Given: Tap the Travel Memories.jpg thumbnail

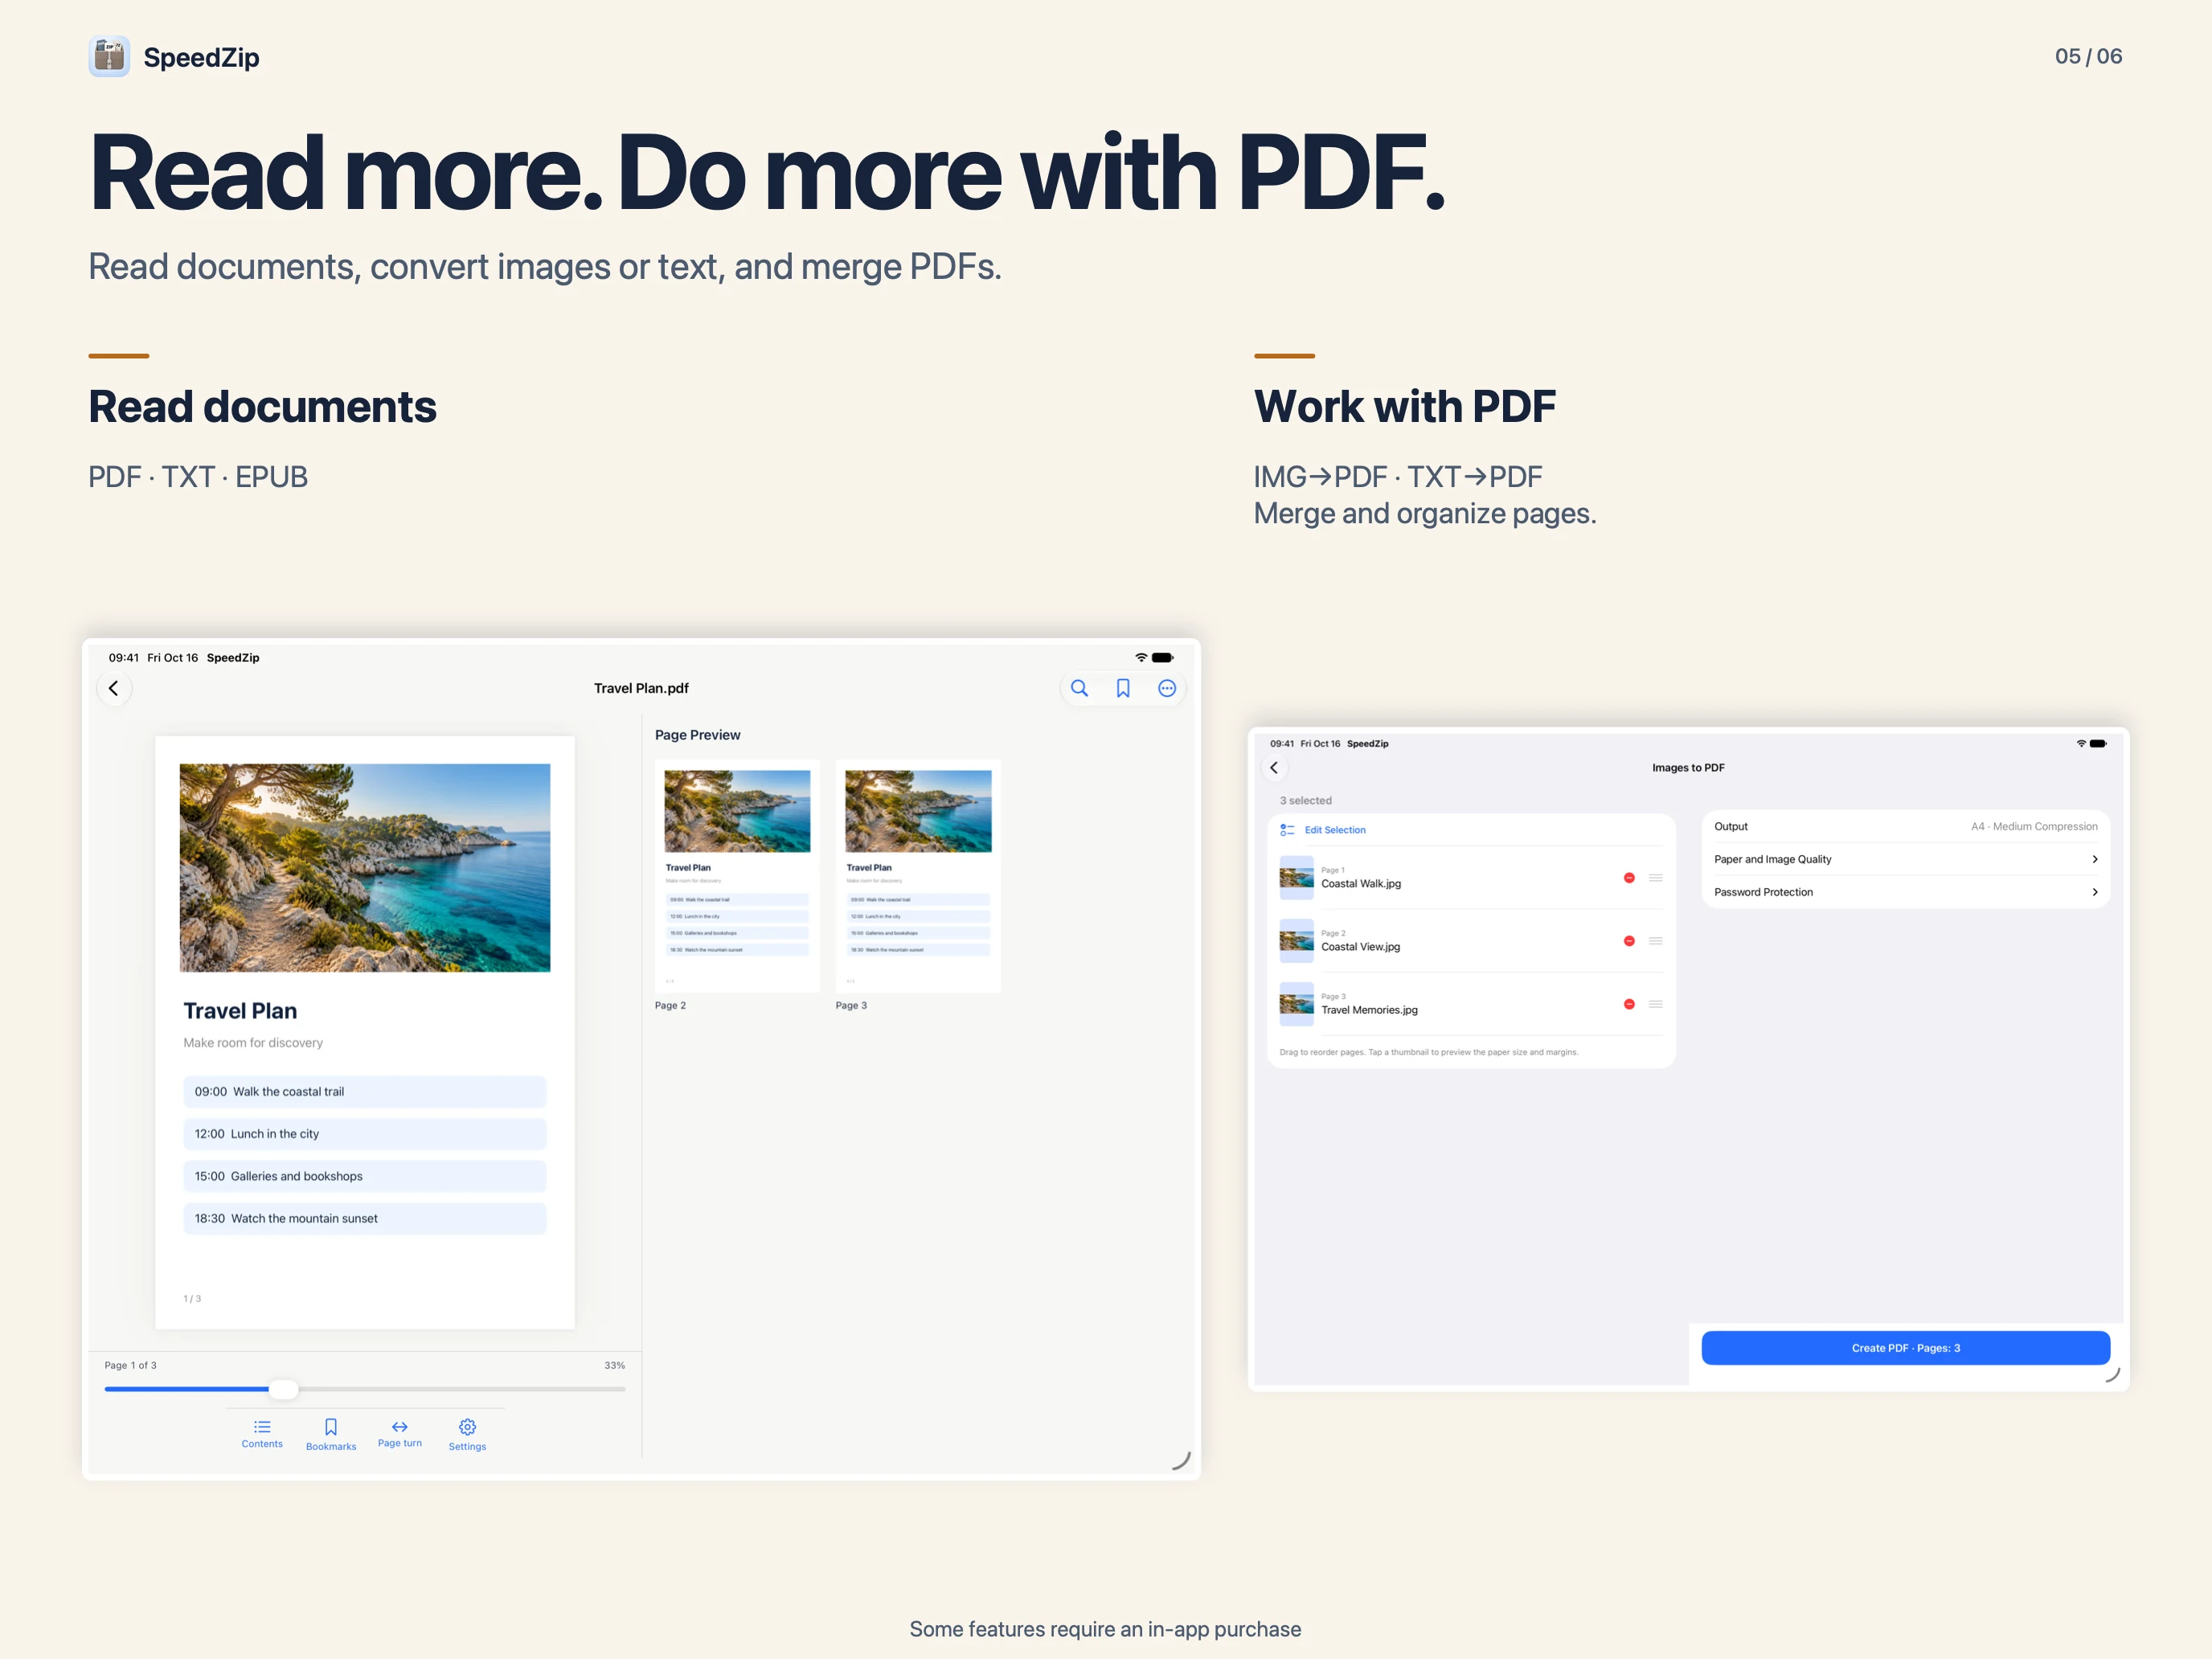Looking at the screenshot, I should (x=1297, y=1004).
